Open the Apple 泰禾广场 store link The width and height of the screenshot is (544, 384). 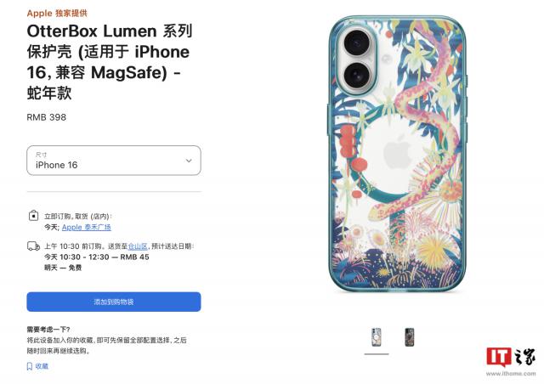pyautogui.click(x=87, y=227)
